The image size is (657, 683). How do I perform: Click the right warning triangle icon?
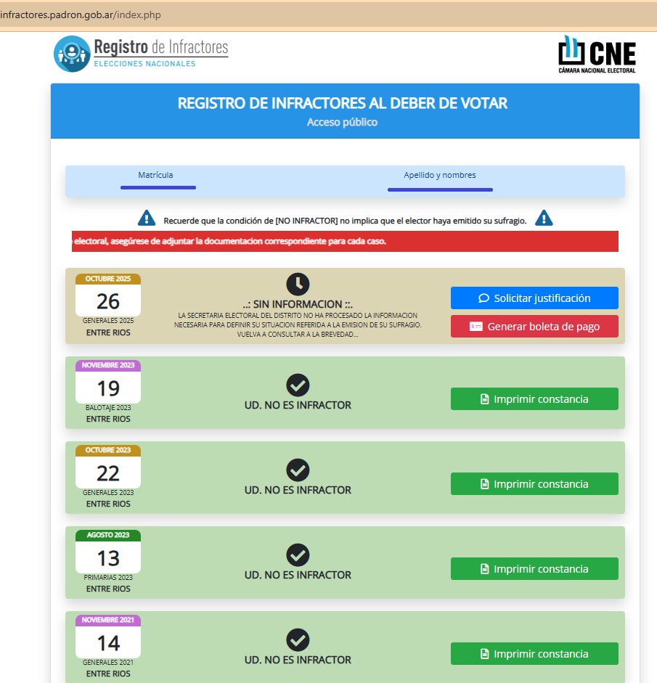[x=544, y=218]
